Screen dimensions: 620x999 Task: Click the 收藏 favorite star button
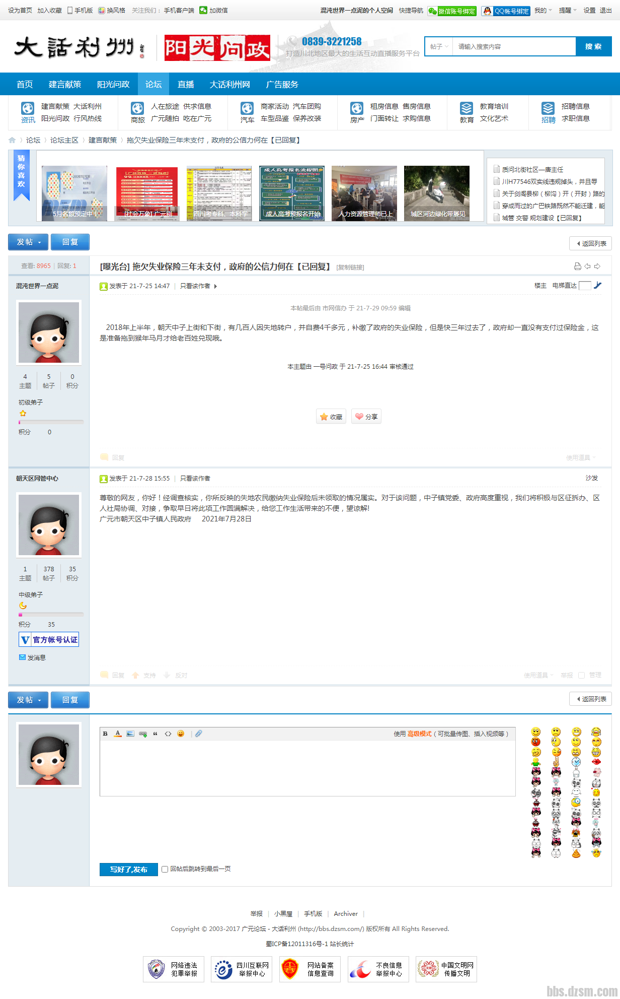point(331,417)
